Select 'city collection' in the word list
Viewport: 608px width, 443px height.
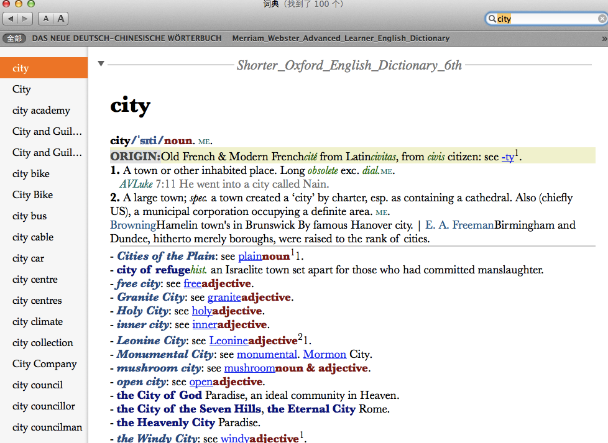(x=44, y=342)
